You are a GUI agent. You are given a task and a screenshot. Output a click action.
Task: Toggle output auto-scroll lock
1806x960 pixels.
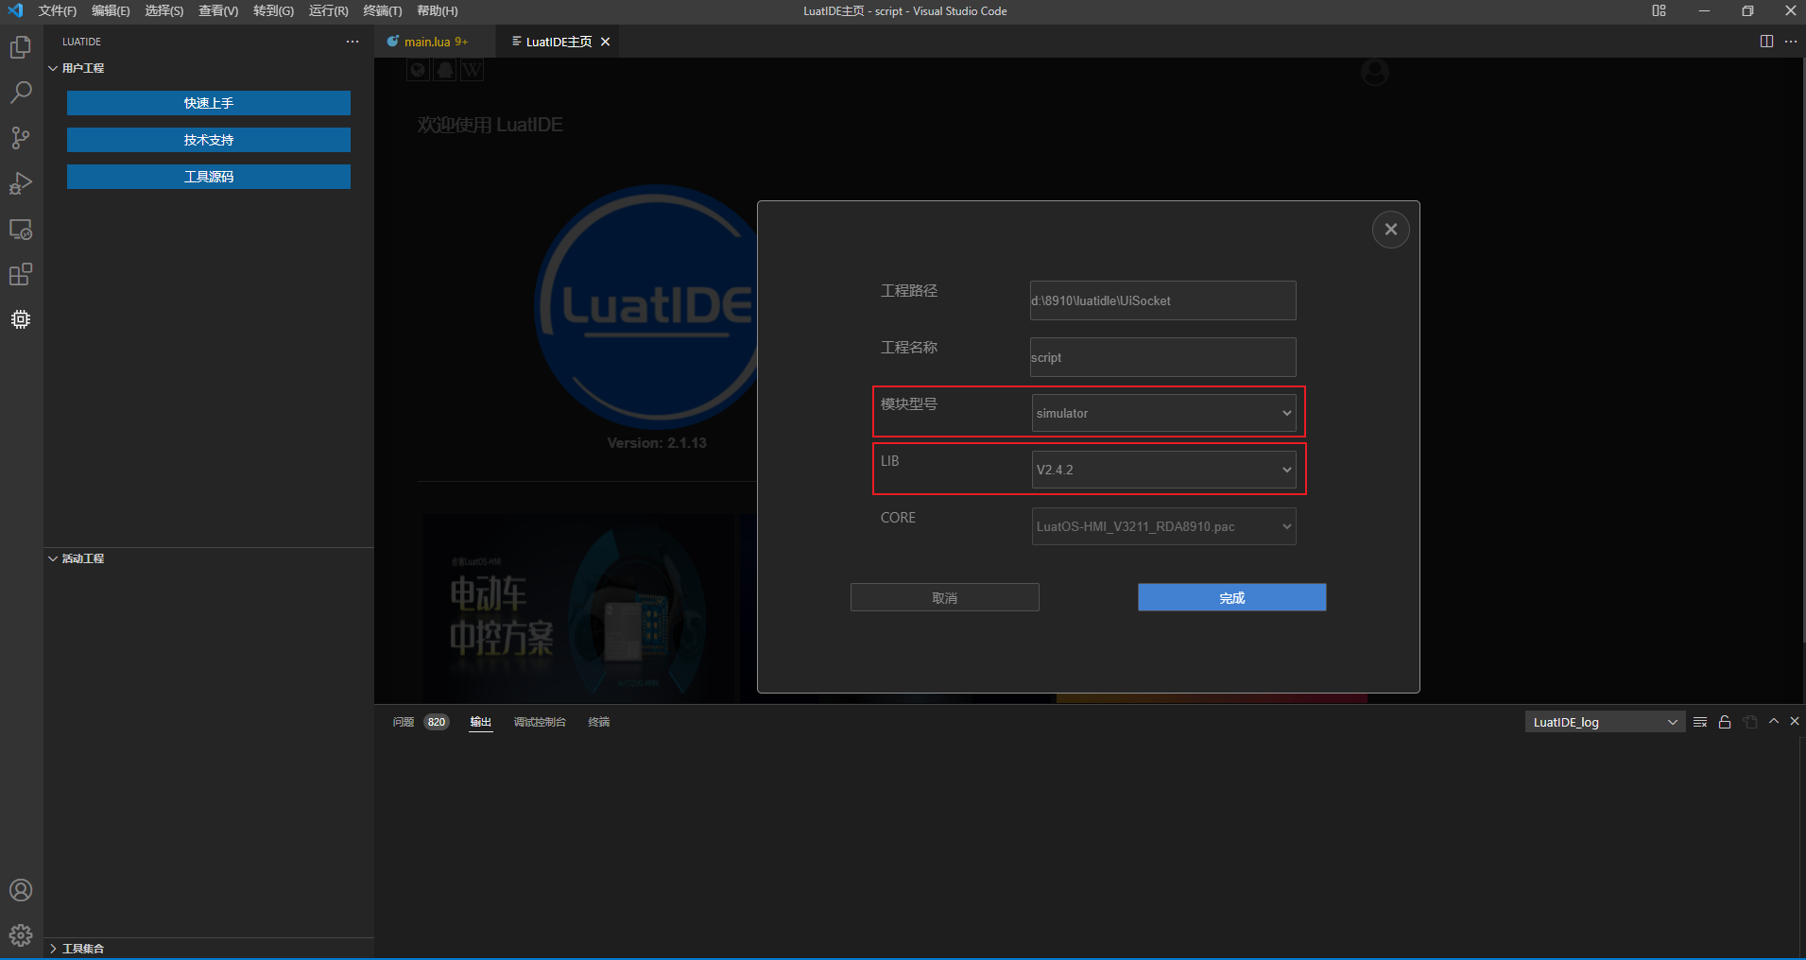pyautogui.click(x=1725, y=722)
